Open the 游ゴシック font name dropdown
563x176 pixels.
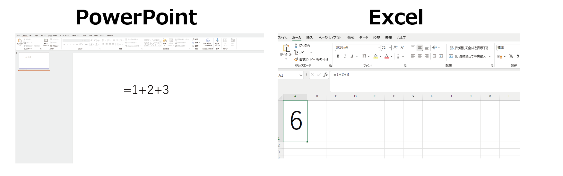[x=378, y=48]
